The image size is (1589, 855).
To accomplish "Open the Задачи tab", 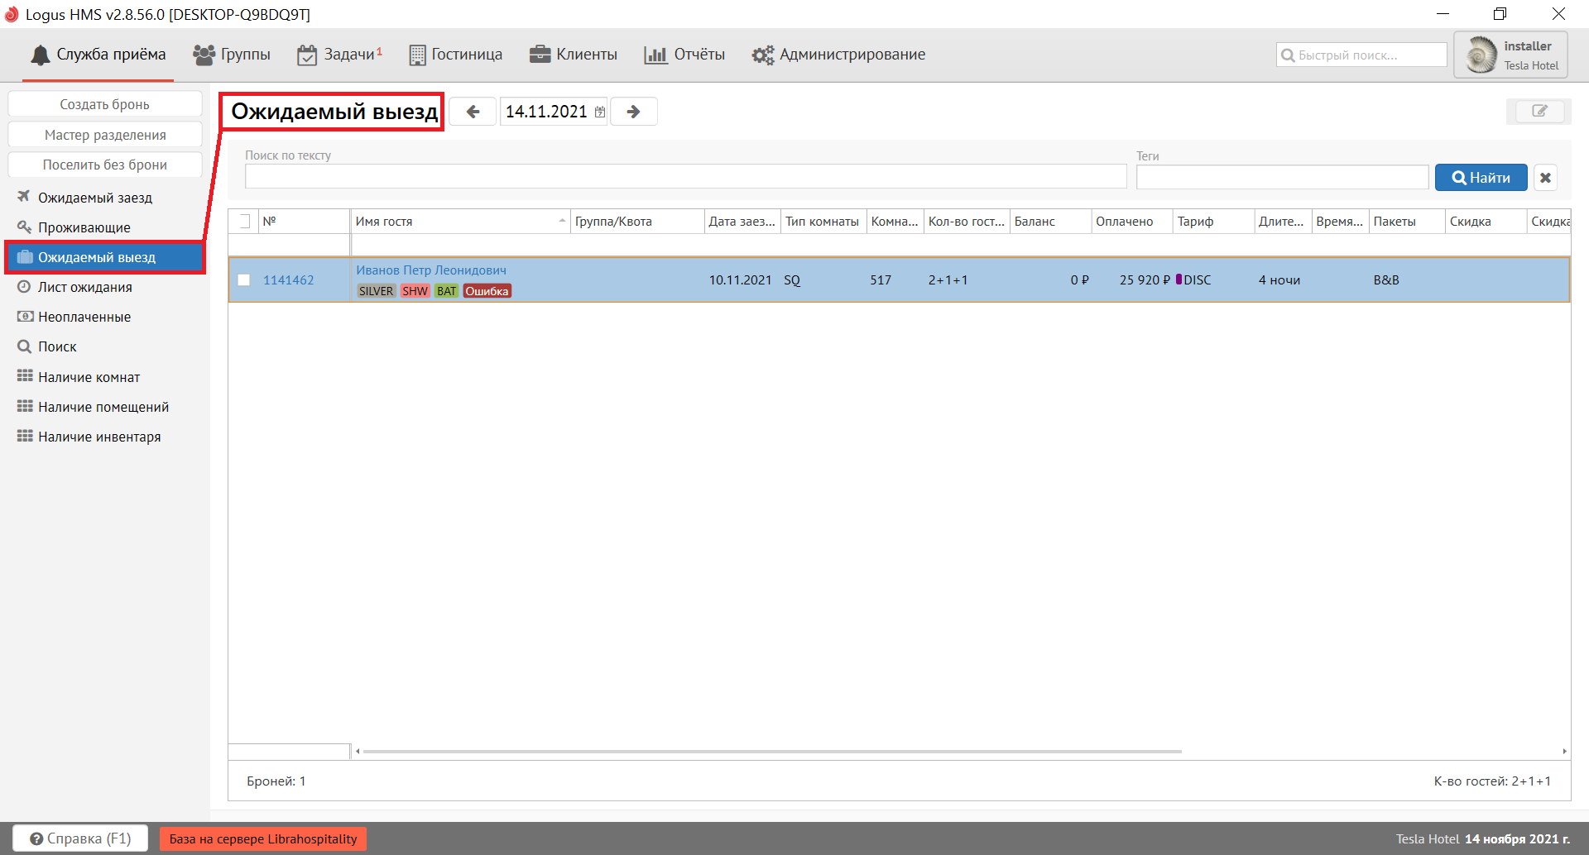I will pos(340,55).
